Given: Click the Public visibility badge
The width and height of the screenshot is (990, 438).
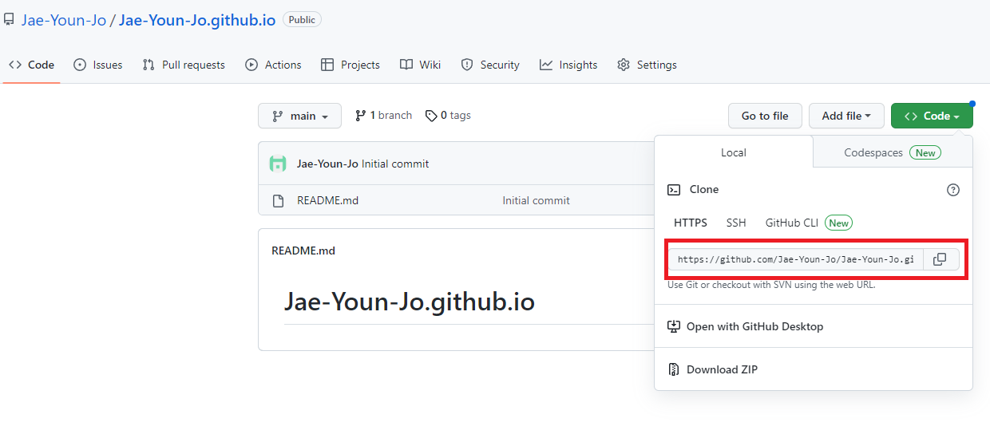Looking at the screenshot, I should 302,20.
